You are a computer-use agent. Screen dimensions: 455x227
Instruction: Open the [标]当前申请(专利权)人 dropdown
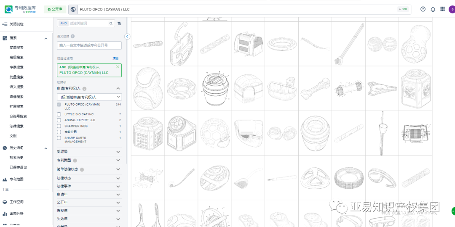(x=89, y=97)
